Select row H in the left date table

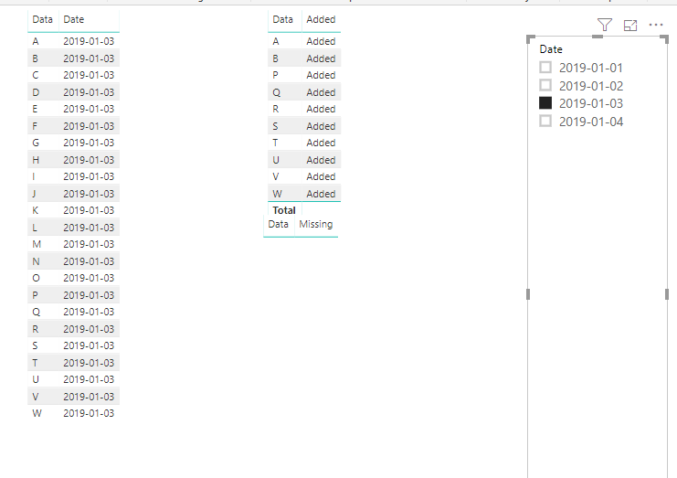73,160
